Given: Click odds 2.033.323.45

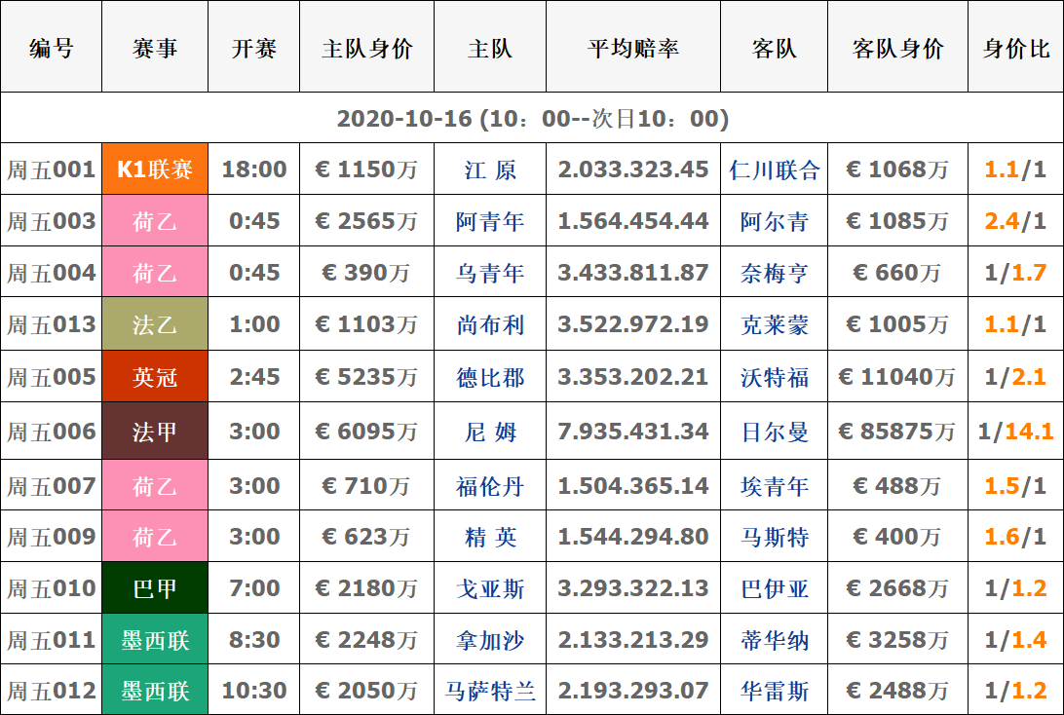Looking at the screenshot, I should (x=633, y=169).
